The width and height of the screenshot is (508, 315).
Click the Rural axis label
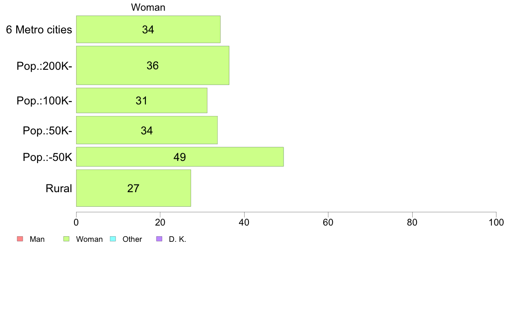pyautogui.click(x=59, y=188)
